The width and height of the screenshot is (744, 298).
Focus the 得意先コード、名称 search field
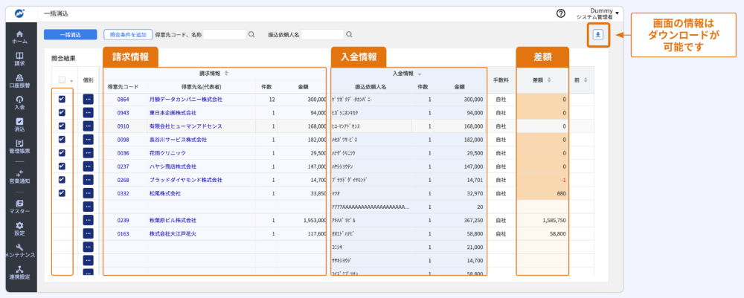[224, 34]
